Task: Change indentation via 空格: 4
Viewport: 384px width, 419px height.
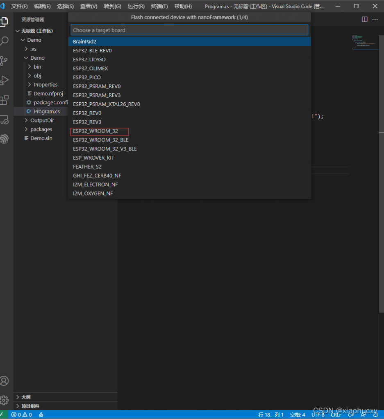Action: click(298, 415)
